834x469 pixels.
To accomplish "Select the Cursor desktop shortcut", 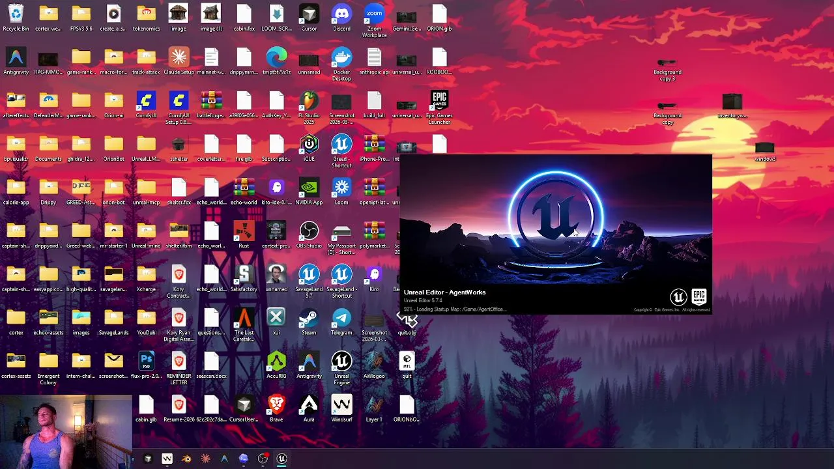I will pyautogui.click(x=309, y=18).
